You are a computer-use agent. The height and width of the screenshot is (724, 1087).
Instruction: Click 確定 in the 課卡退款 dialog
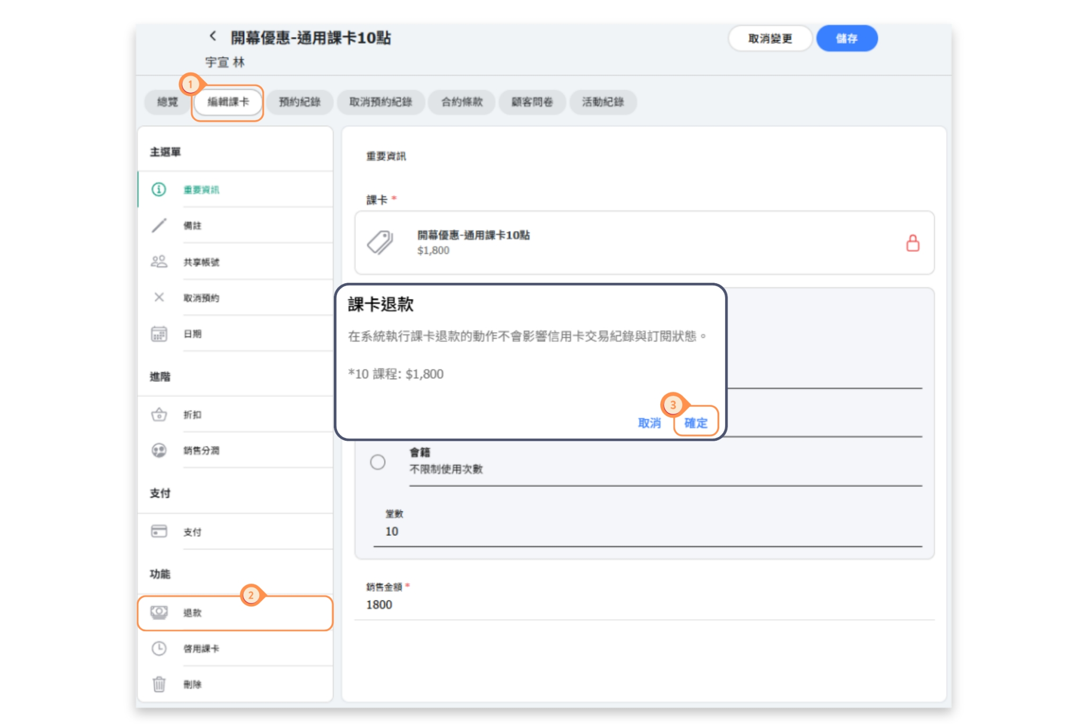coord(695,423)
